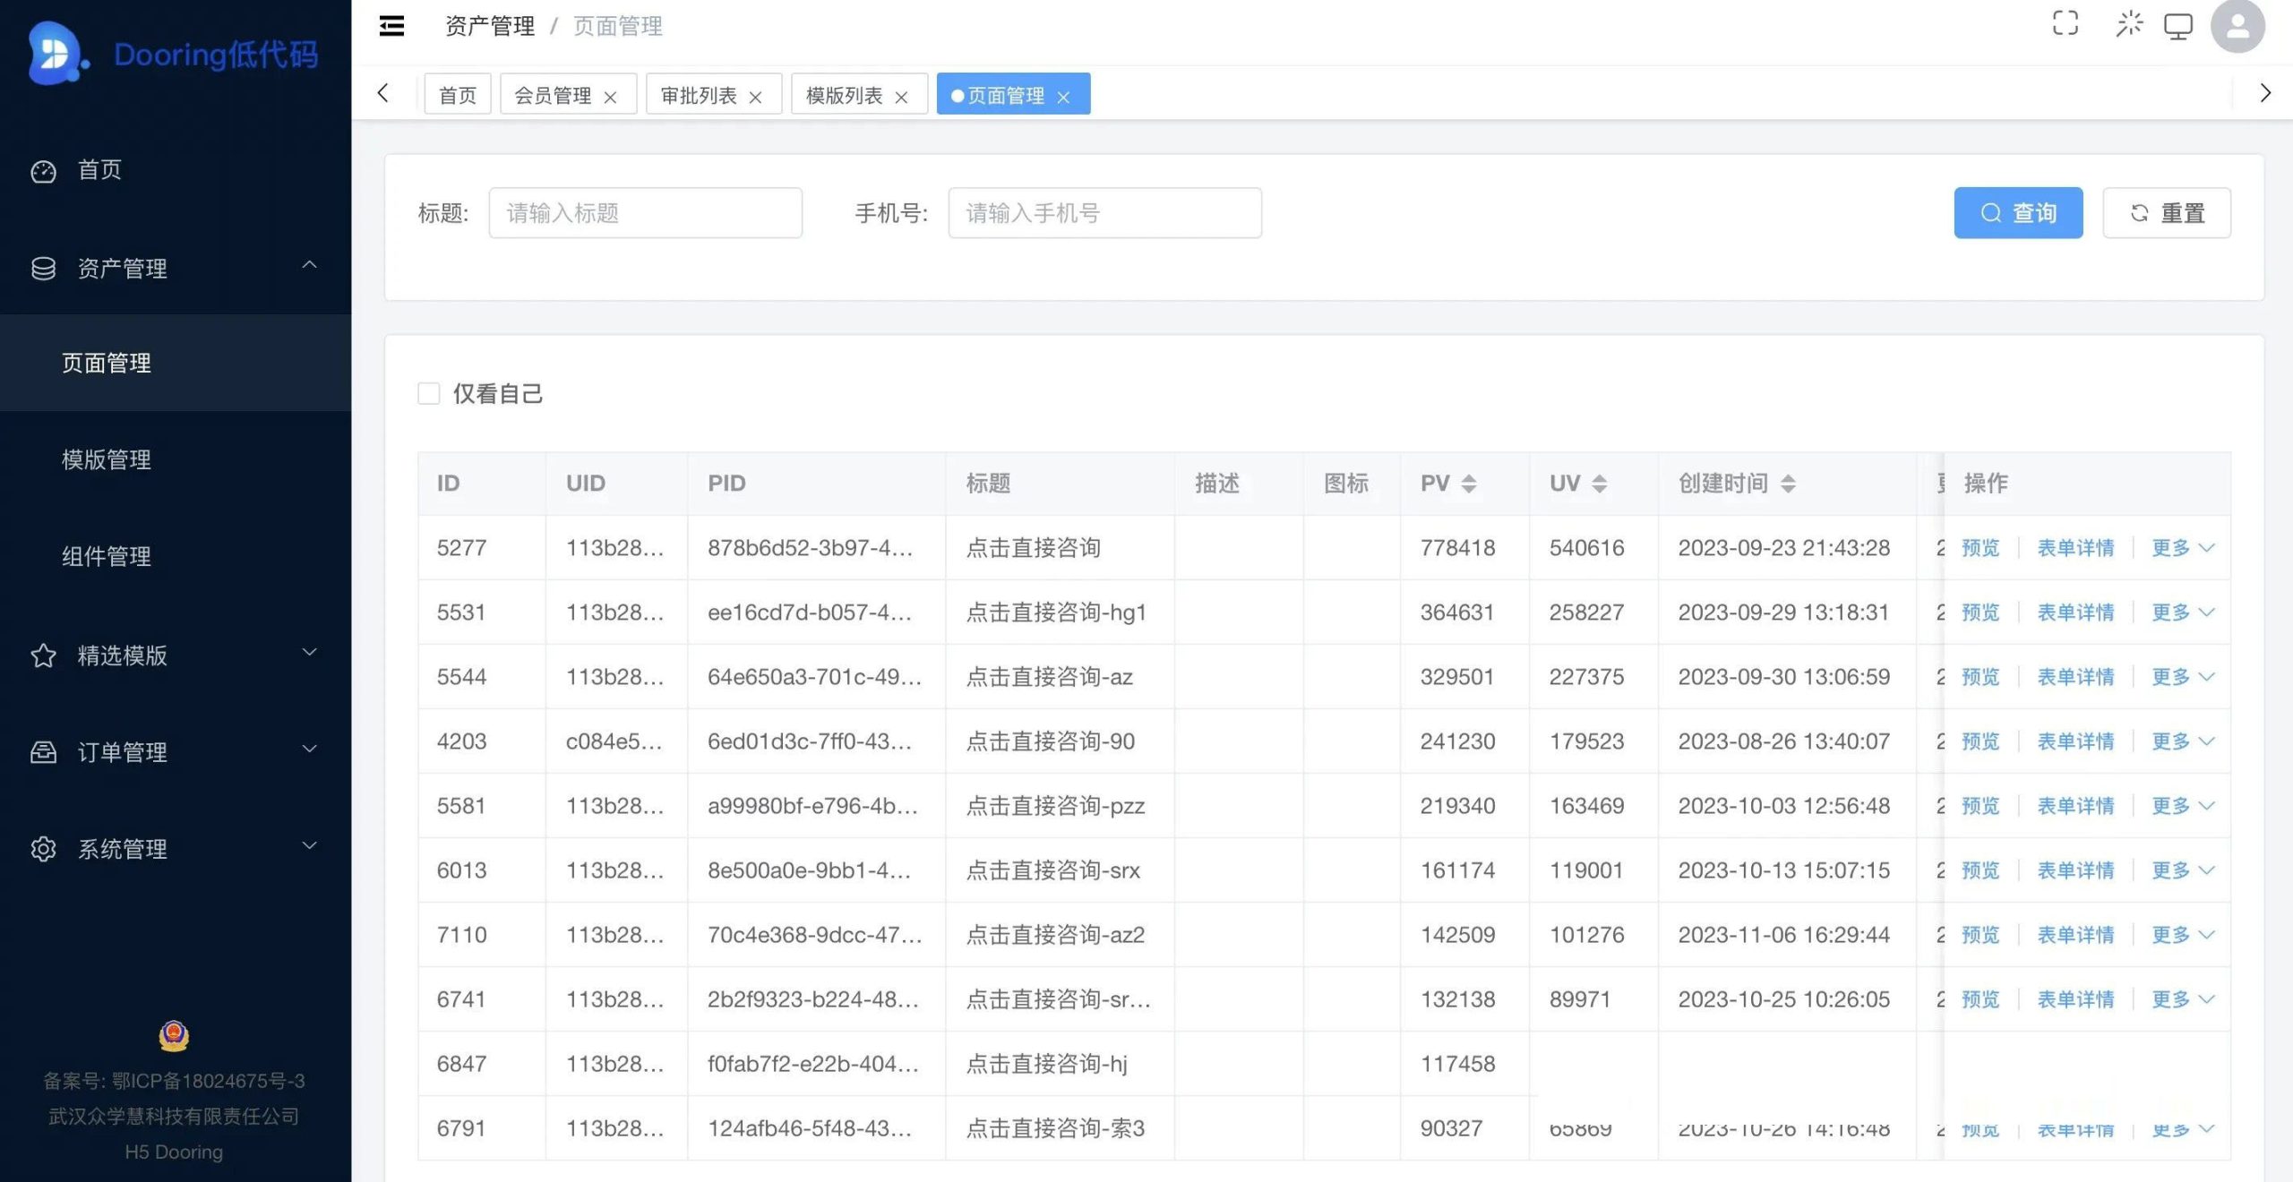Switch to the 审批列表 tab
The image size is (2293, 1182).
coord(698,95)
